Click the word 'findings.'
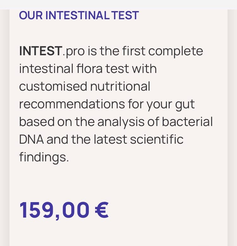 point(44,157)
